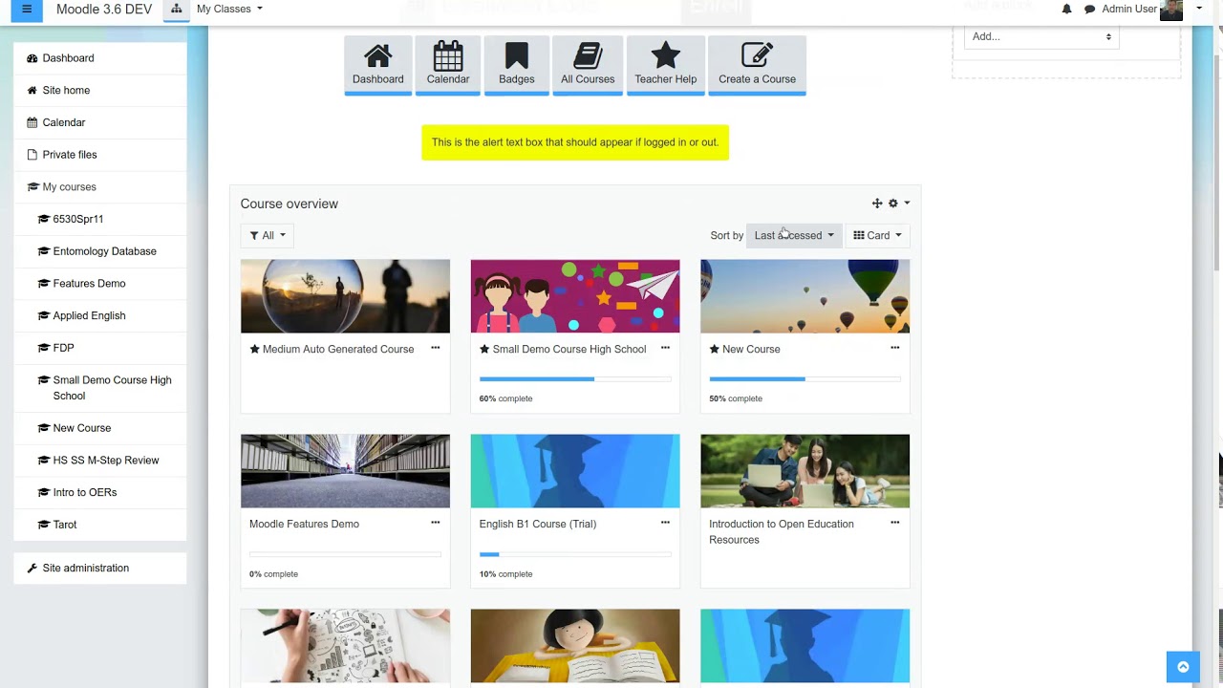Screen dimensions: 1223x688
Task: Click the Teacher Help star tile
Action: tap(666, 65)
